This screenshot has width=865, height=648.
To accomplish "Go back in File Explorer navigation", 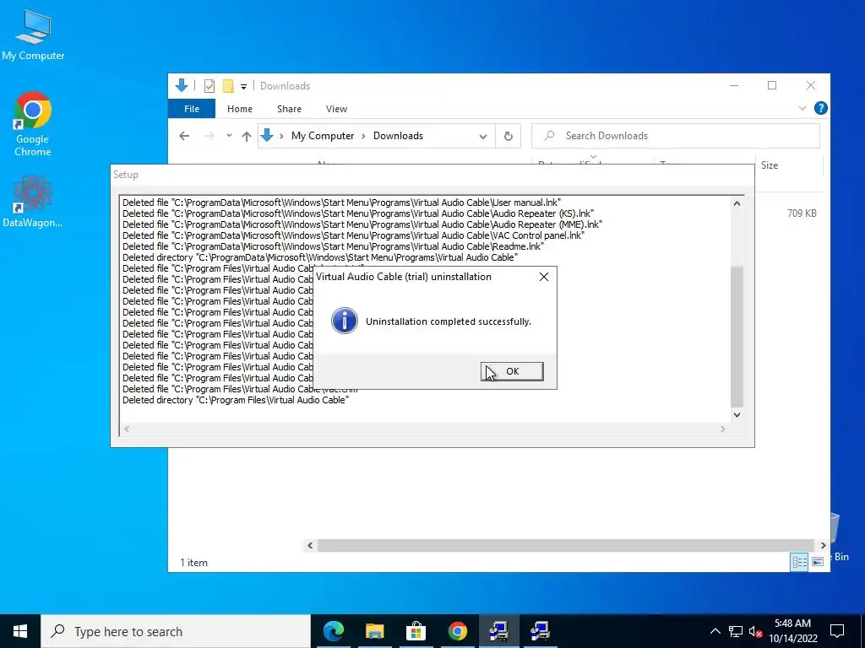I will click(x=184, y=136).
